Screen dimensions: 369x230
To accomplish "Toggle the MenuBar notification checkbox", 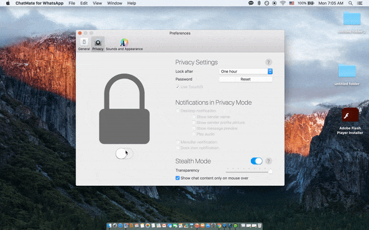I will (x=178, y=142).
